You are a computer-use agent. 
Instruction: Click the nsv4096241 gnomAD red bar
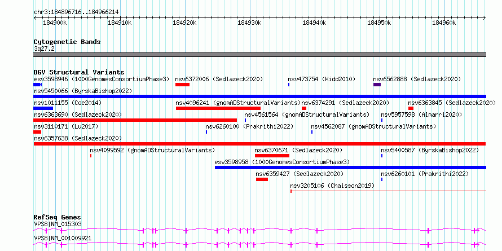(218, 108)
